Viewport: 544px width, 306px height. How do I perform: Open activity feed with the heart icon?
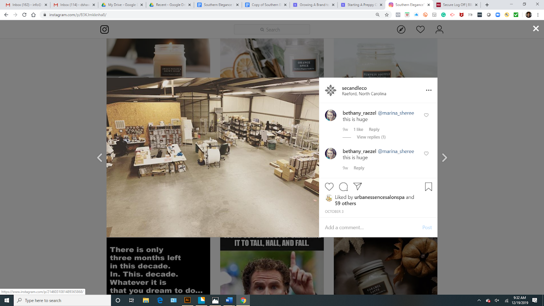[421, 29]
